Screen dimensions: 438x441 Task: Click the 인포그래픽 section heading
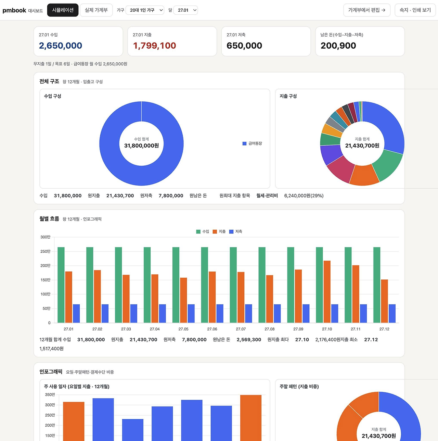[51, 372]
